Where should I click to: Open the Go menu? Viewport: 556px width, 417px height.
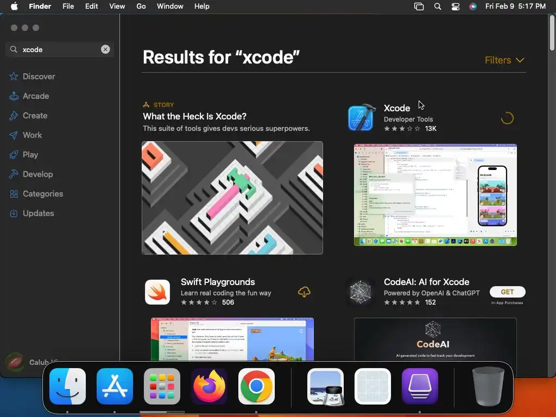click(141, 7)
